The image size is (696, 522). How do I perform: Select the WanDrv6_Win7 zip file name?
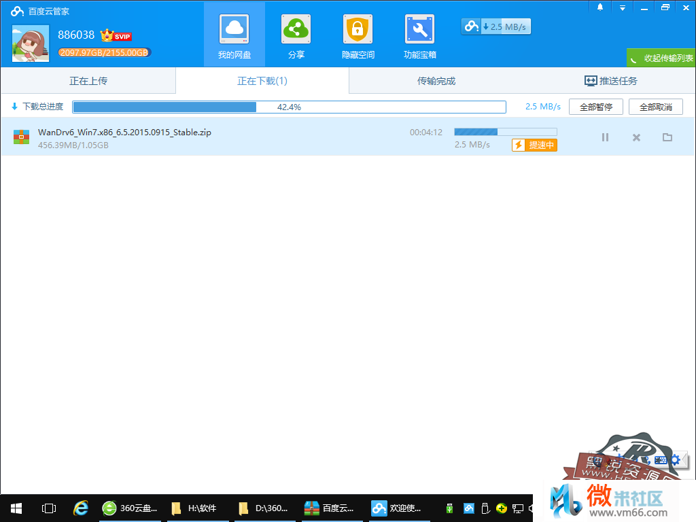tap(125, 133)
